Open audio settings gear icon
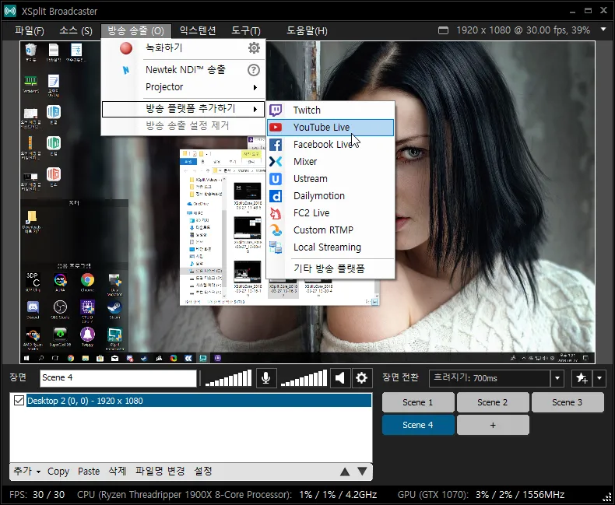This screenshot has height=505, width=615. click(361, 378)
